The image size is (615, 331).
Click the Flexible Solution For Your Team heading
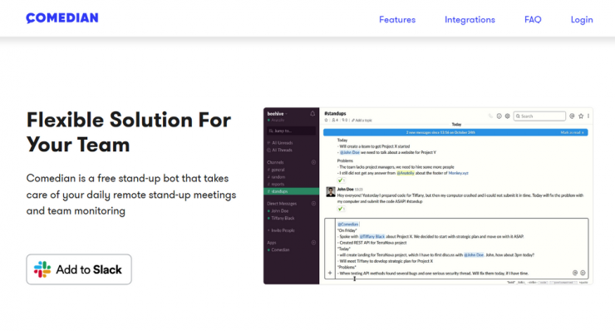pyautogui.click(x=129, y=132)
